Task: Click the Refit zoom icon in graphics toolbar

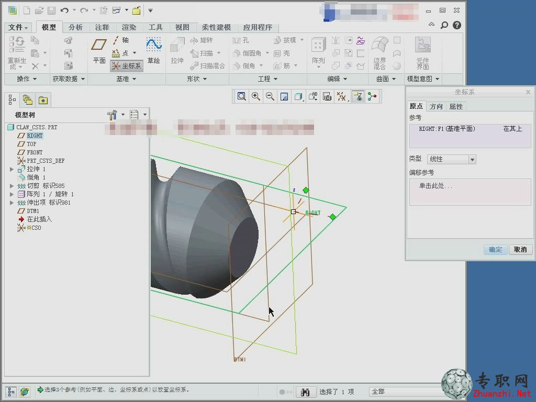Action: (x=242, y=96)
